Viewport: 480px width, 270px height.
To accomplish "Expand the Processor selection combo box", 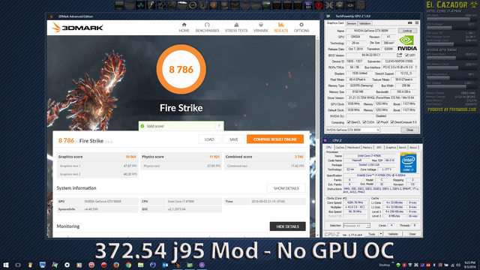I will pos(356,226).
